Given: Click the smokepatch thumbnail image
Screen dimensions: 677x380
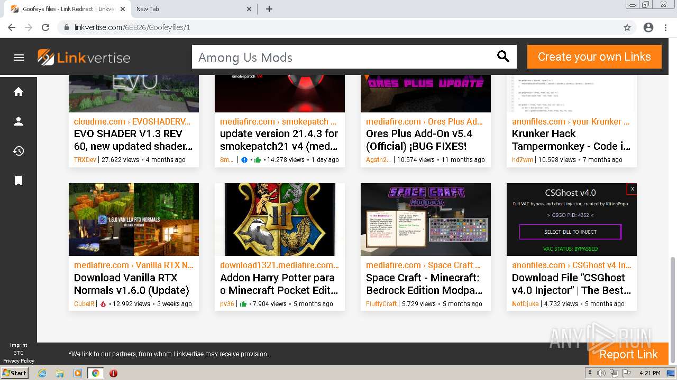Looking at the screenshot, I should (x=280, y=93).
